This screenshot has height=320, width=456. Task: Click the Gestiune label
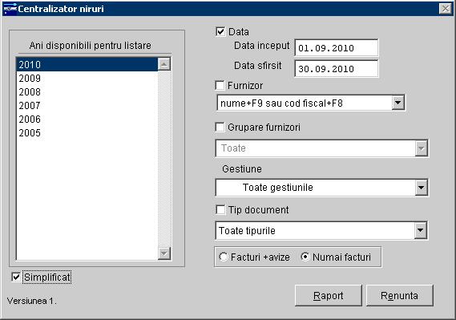pos(242,169)
